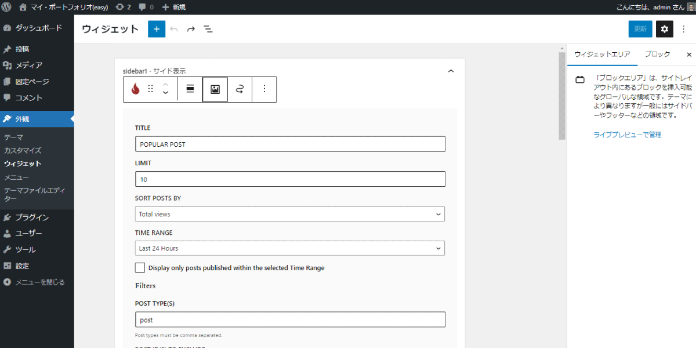
Task: Click the undo arrow in editor header
Action: [x=174, y=29]
